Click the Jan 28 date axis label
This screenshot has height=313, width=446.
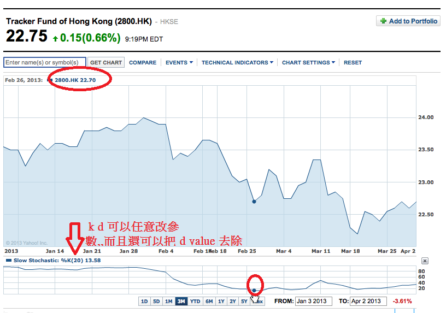pos(128,251)
